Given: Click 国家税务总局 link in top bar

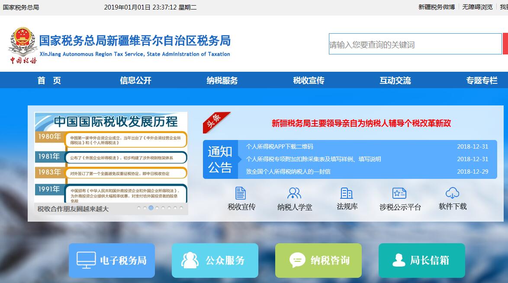Looking at the screenshot, I should click(21, 7).
